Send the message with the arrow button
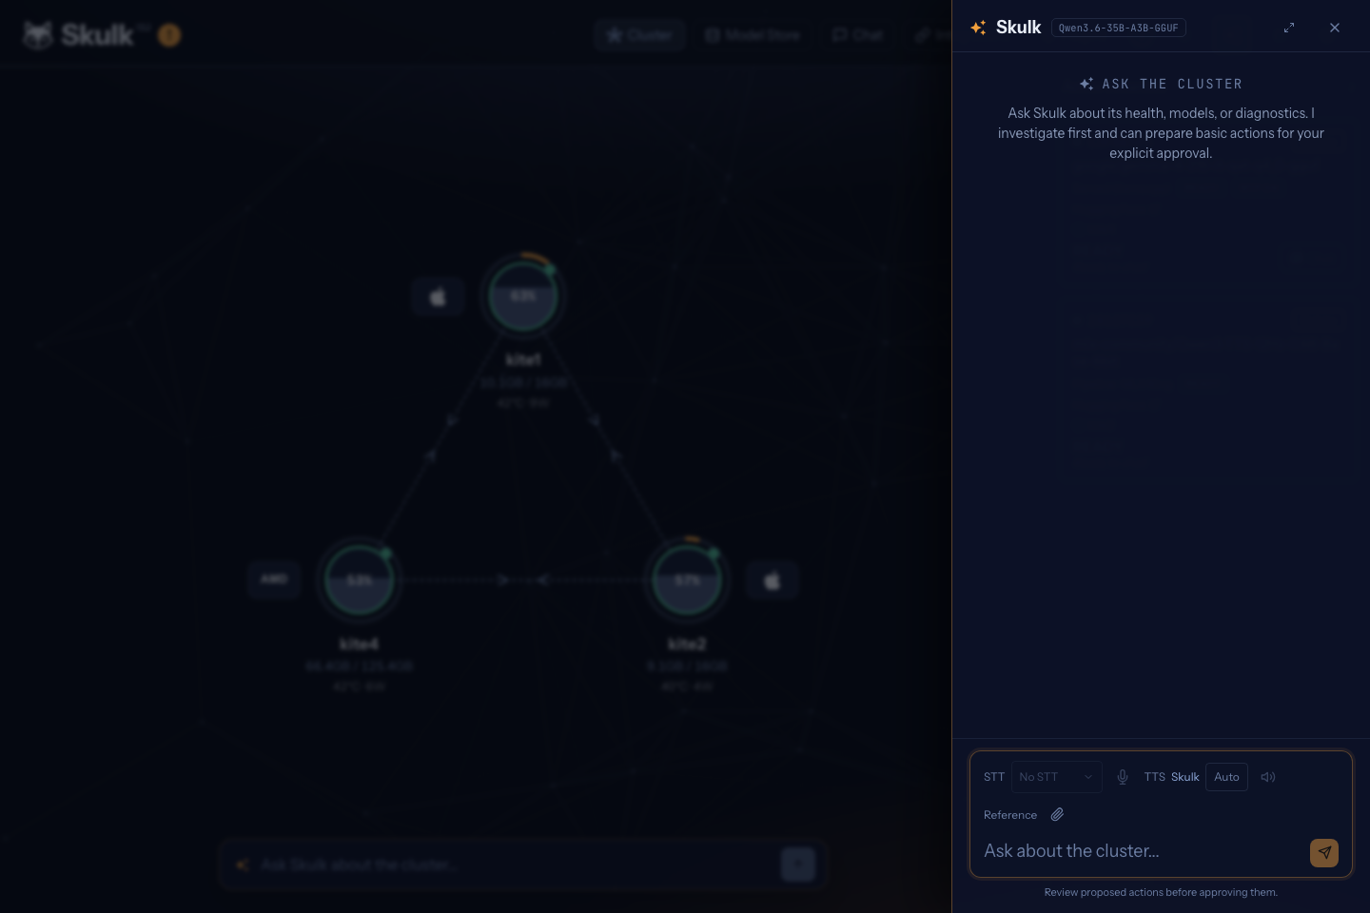This screenshot has height=913, width=1370. [x=1324, y=852]
